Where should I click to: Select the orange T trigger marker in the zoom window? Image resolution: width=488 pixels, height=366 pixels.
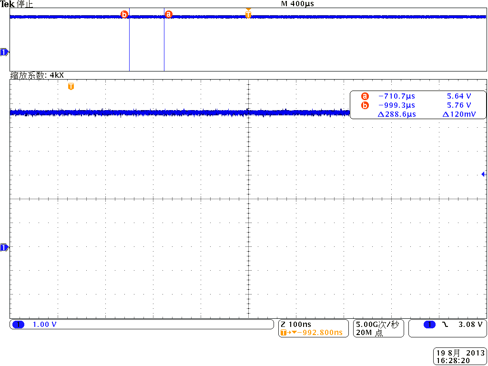[71, 86]
